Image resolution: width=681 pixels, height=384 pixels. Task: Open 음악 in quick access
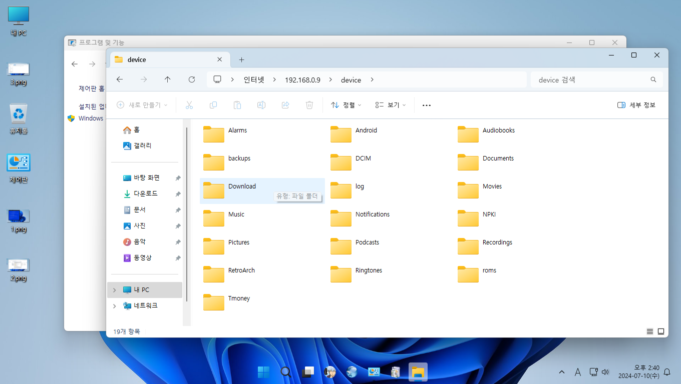(139, 242)
